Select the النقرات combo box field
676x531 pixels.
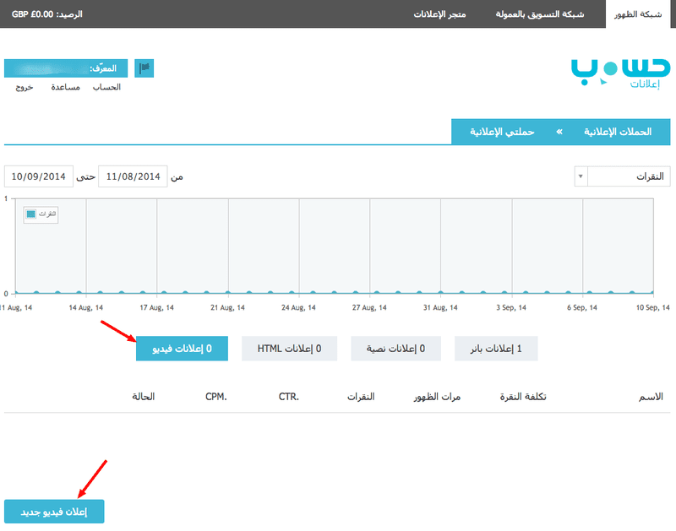click(622, 176)
